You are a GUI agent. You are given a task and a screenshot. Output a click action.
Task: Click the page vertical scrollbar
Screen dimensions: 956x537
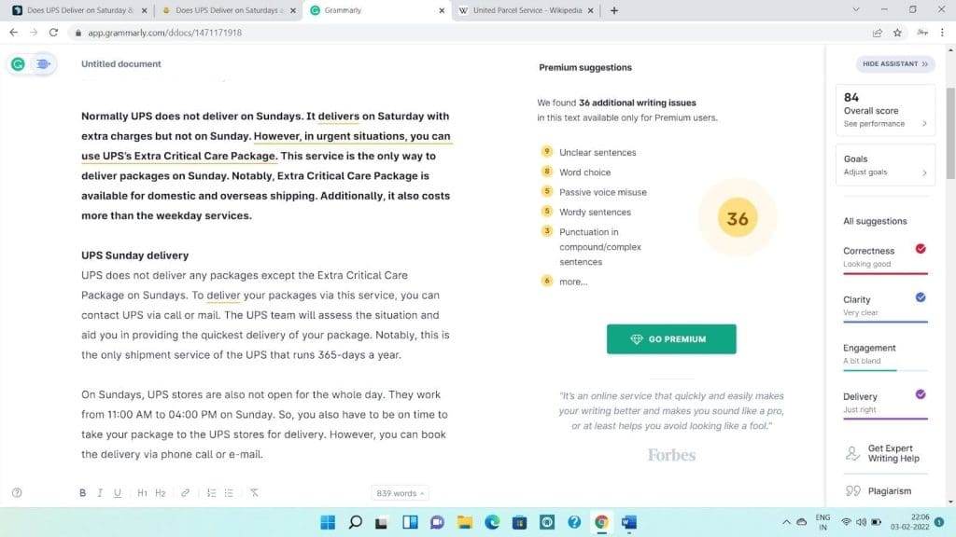pyautogui.click(x=950, y=134)
